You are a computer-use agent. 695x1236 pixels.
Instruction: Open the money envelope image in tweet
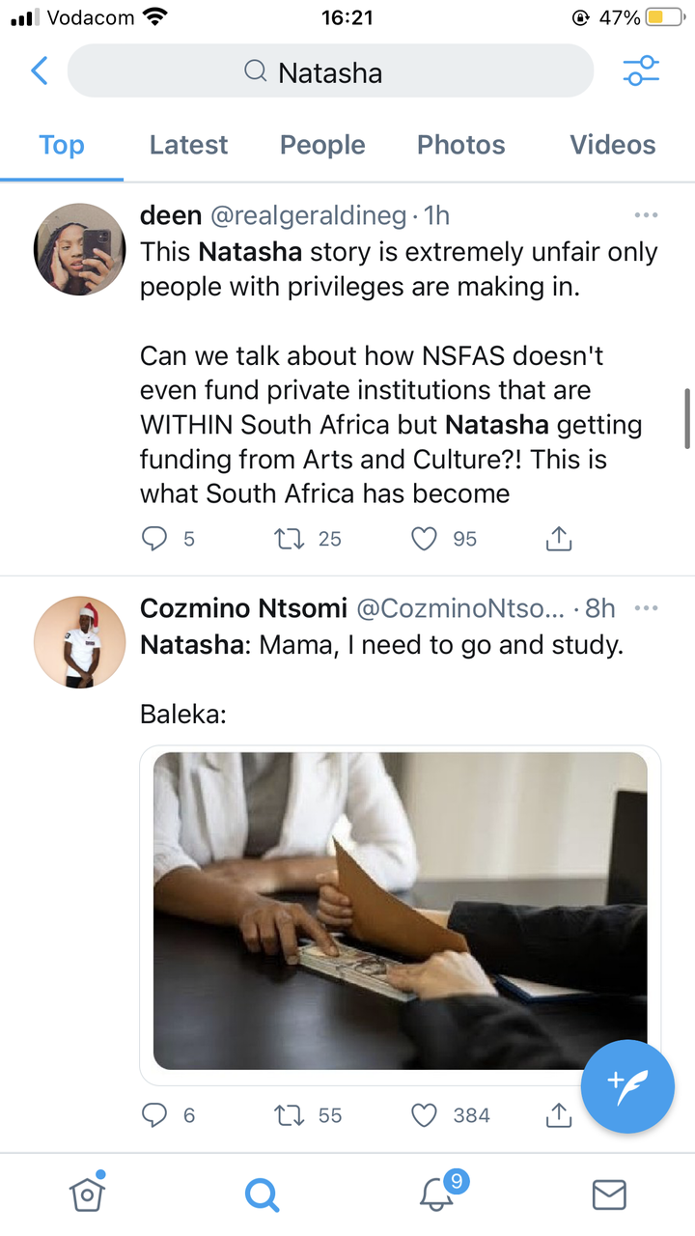(x=400, y=911)
